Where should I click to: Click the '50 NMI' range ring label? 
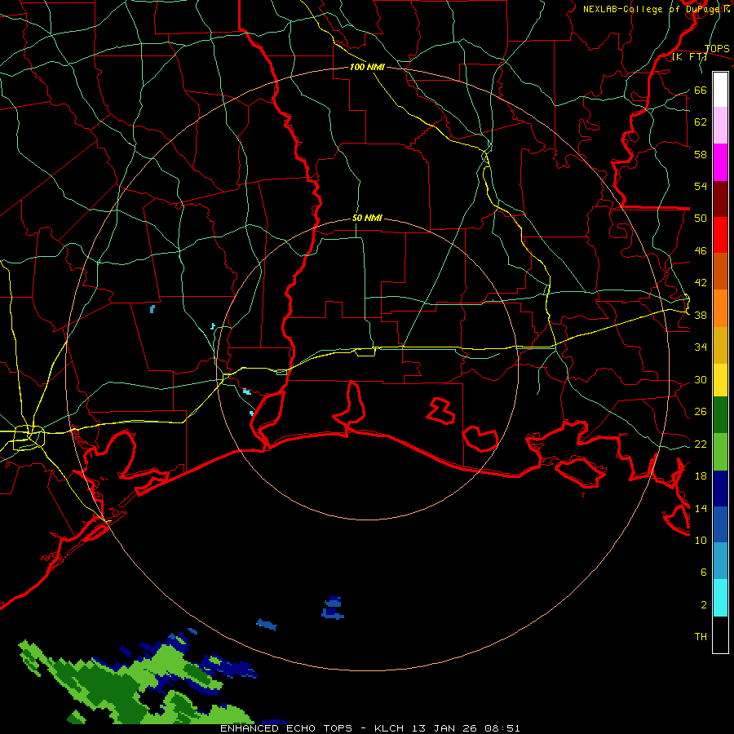pyautogui.click(x=367, y=218)
